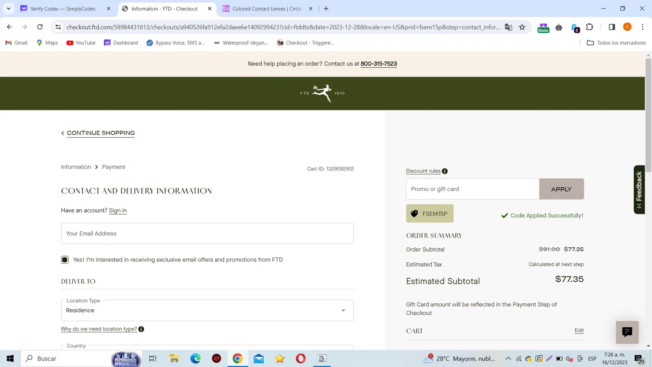652x367 pixels.
Task: Click the FTD Mercury logo in header
Action: tap(322, 93)
